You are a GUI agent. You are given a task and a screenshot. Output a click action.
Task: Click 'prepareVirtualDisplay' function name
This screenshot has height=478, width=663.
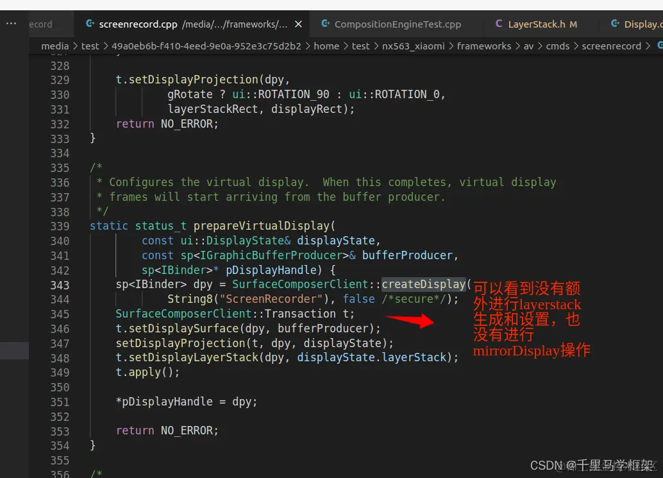point(261,226)
